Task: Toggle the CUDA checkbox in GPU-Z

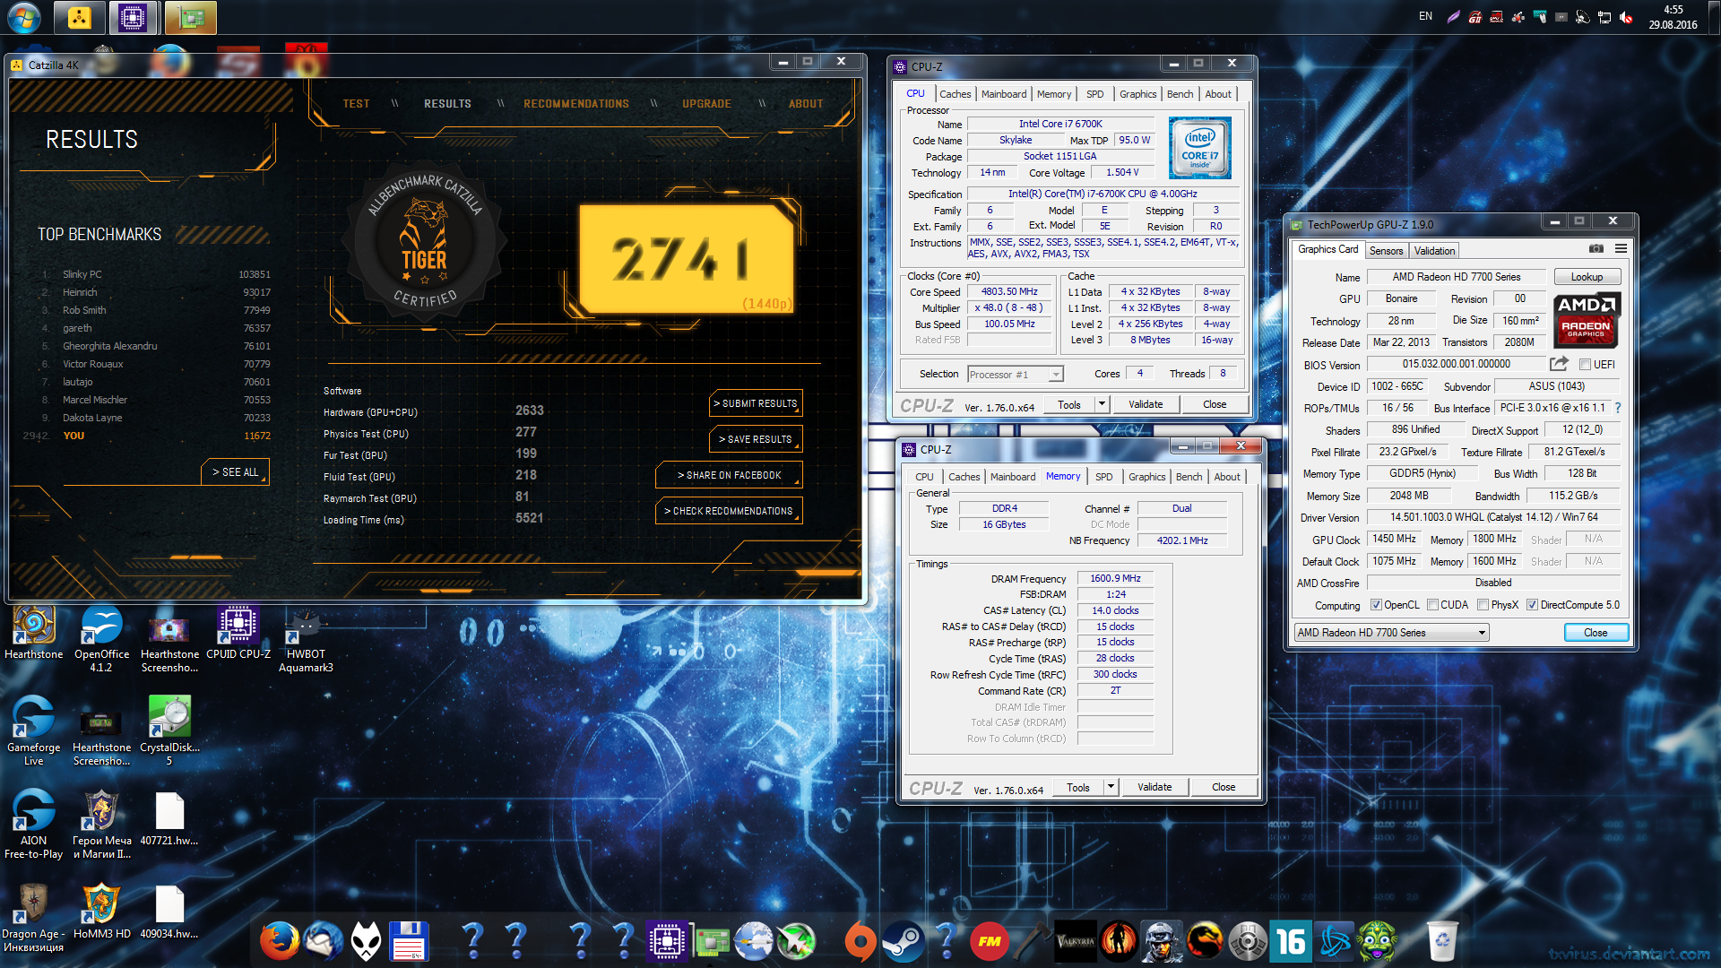Action: [1432, 605]
